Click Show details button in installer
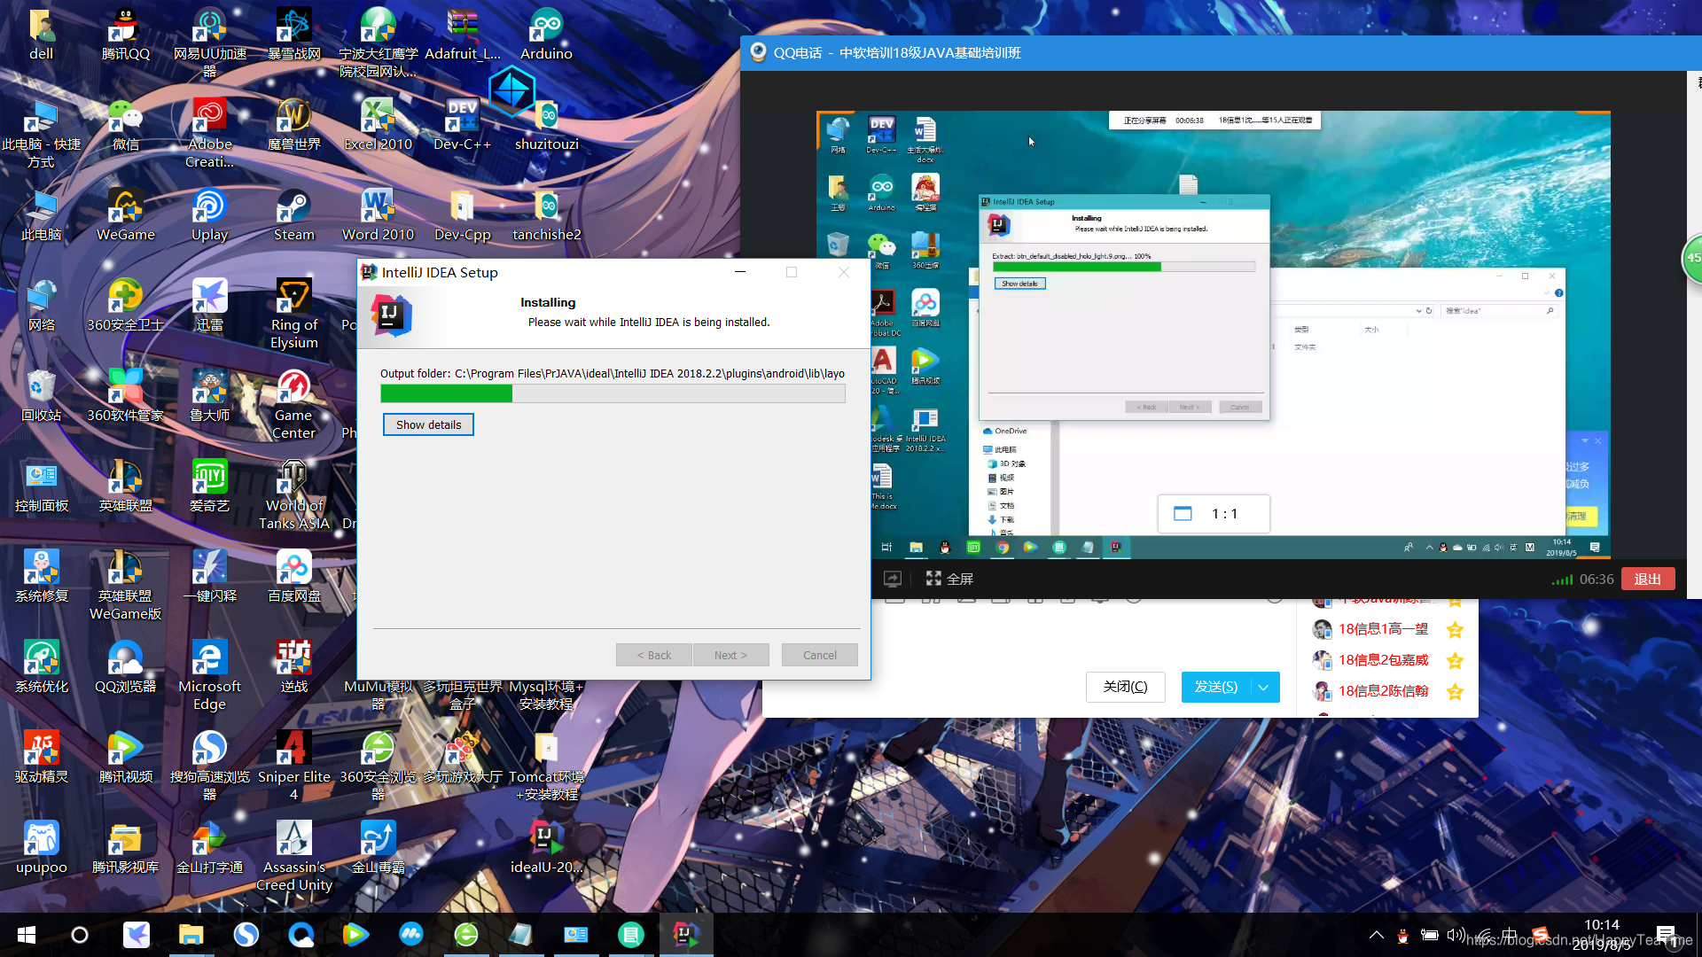Image resolution: width=1702 pixels, height=957 pixels. pos(428,424)
